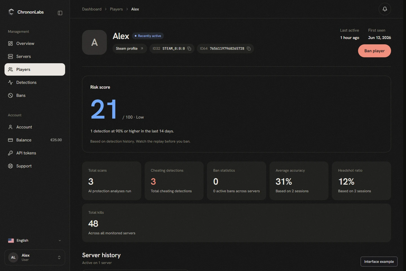
Task: Click the large A player avatar
Action: [x=94, y=42]
